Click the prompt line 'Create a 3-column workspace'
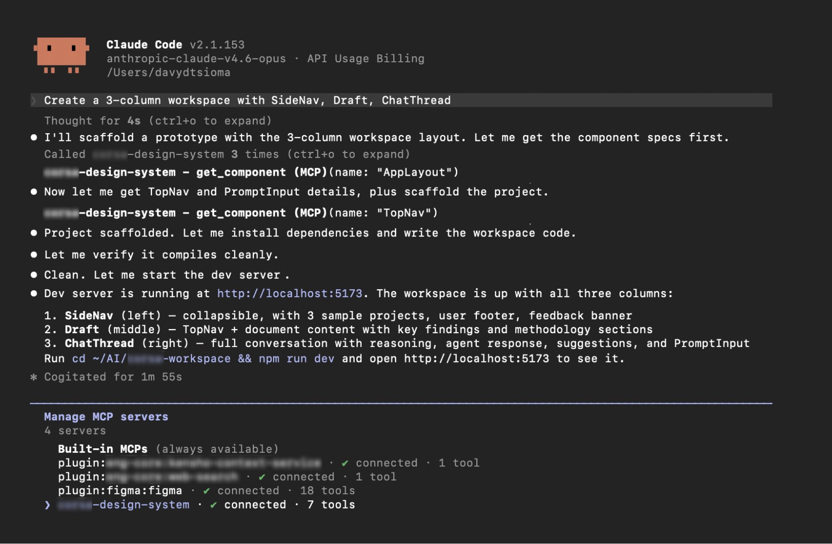Viewport: 832px width, 544px height. (x=401, y=100)
